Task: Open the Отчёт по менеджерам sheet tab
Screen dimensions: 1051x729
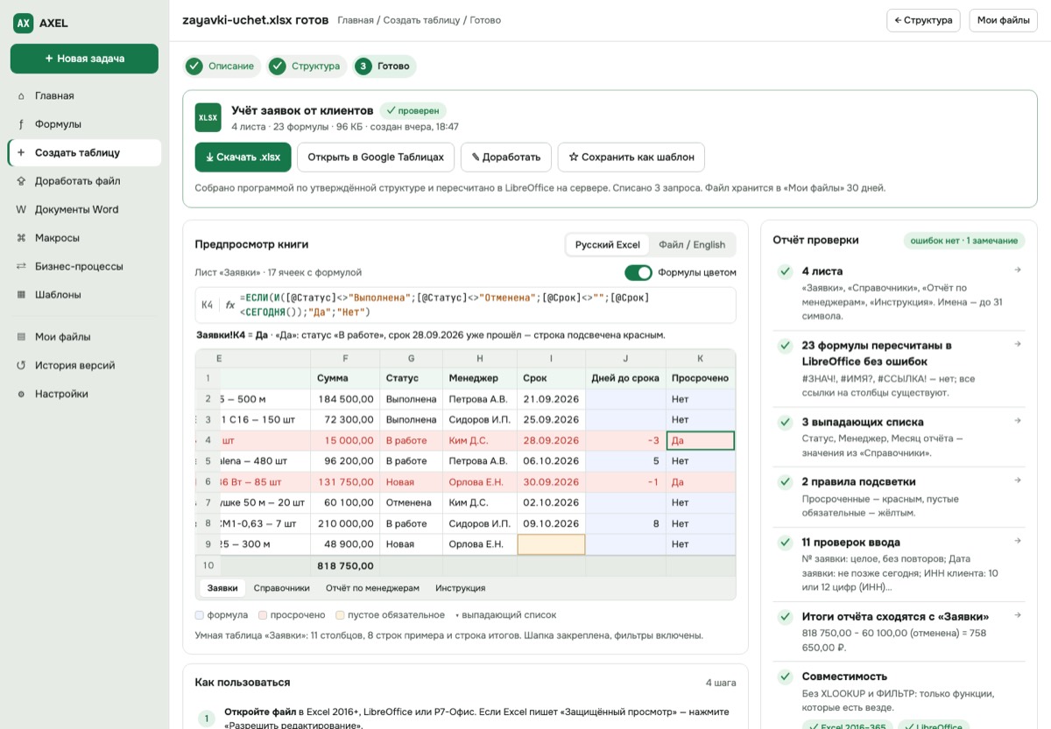Action: (x=372, y=588)
